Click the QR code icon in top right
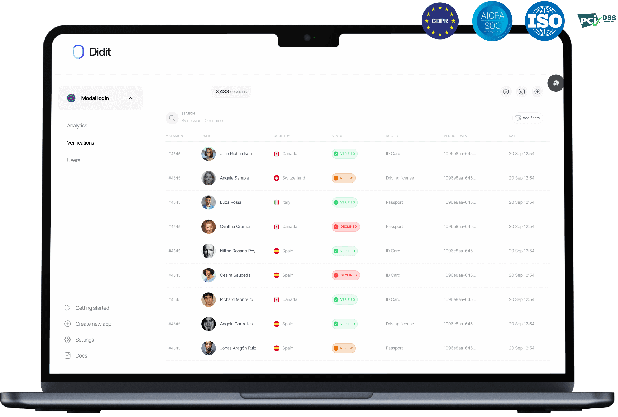 click(x=521, y=92)
